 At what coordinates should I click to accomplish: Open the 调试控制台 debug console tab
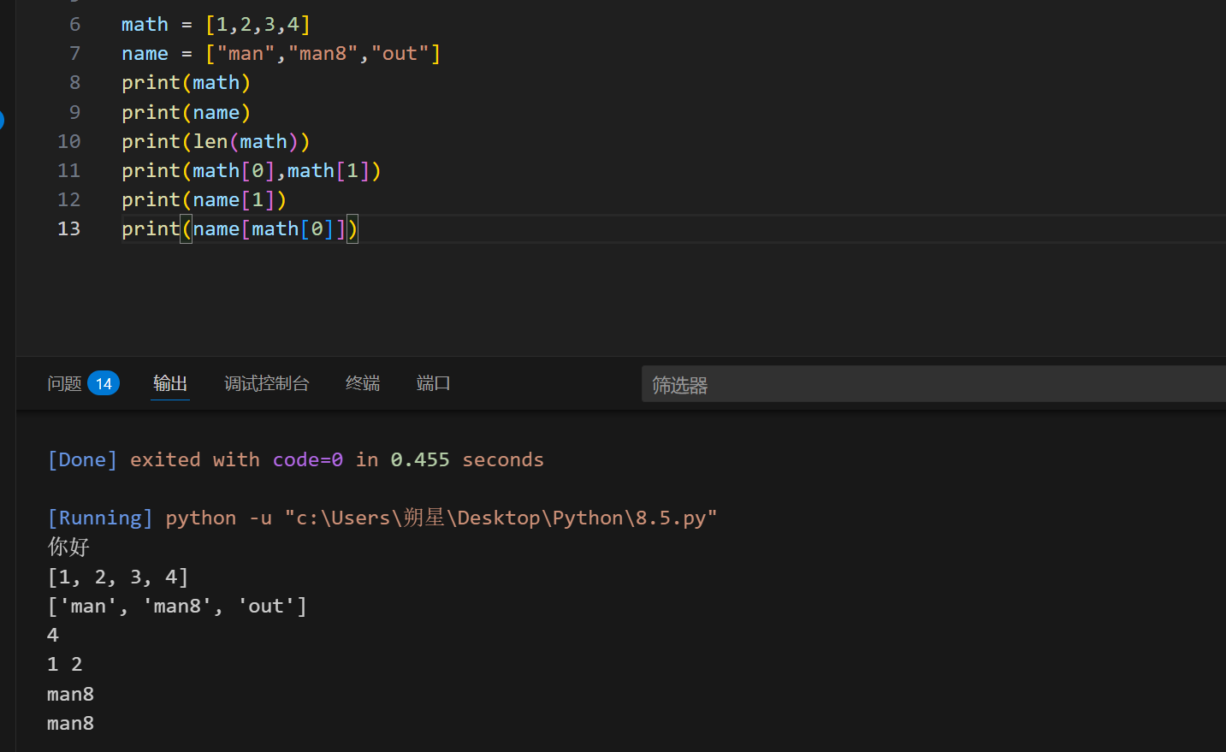click(266, 383)
